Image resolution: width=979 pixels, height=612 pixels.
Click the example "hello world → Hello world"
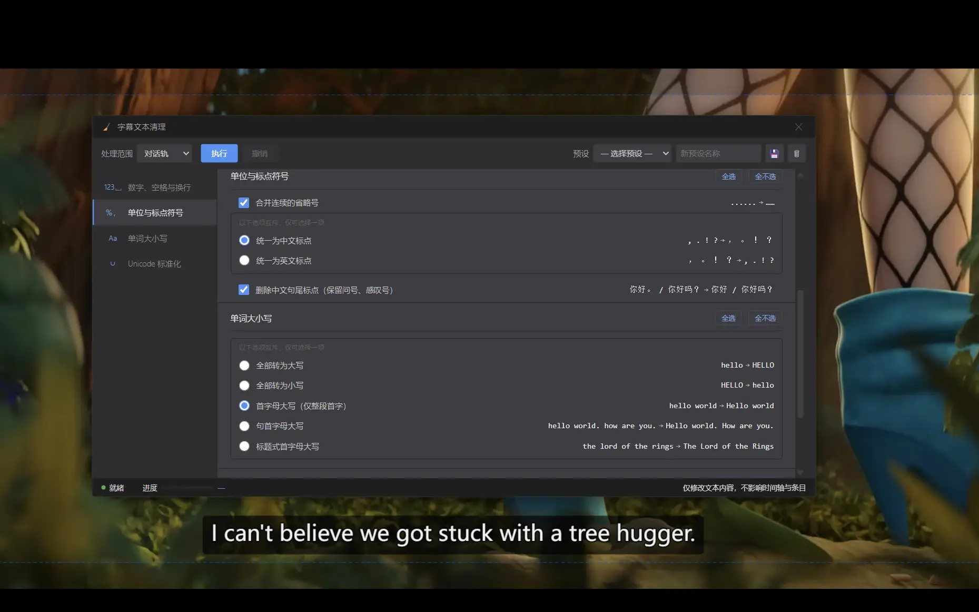click(x=721, y=406)
